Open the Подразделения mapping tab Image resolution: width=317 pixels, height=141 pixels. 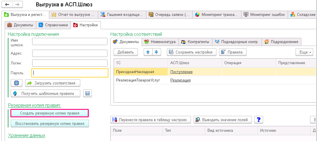281,42
